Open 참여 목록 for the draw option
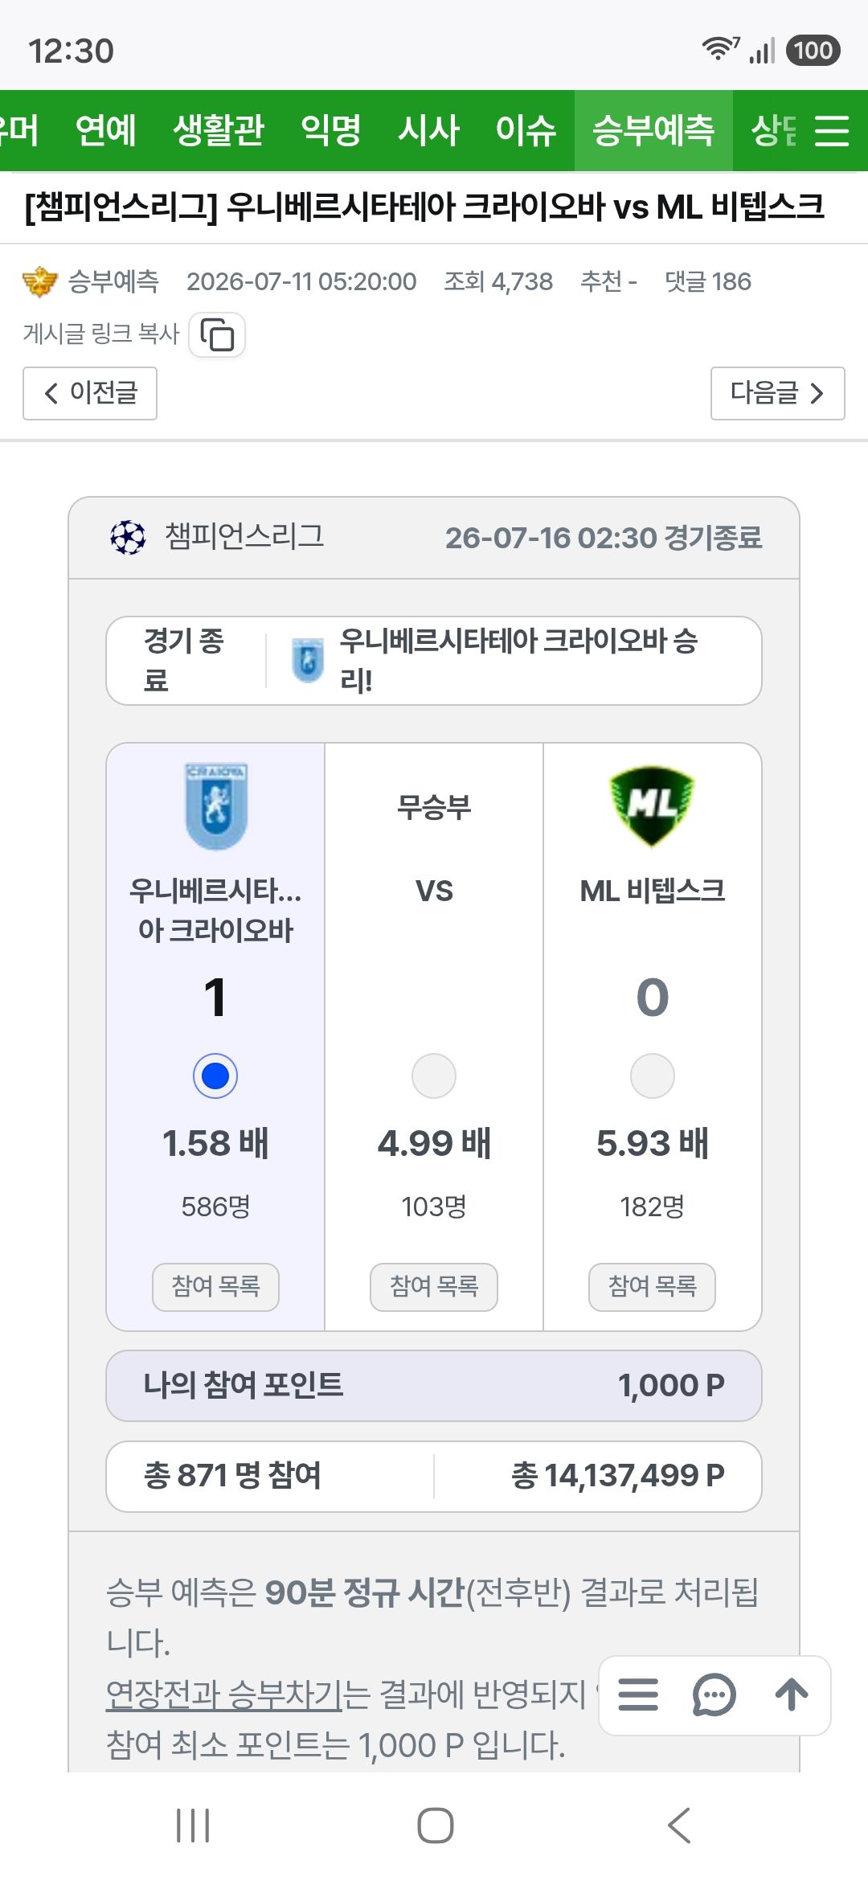 pos(434,1287)
